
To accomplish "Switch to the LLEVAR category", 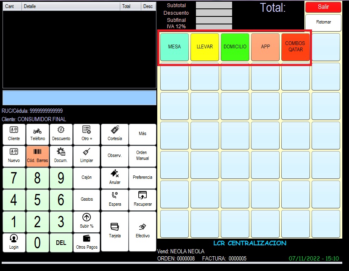I will (205, 47).
